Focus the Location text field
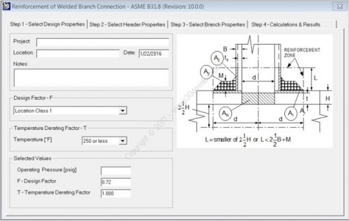The image size is (349, 221). [x=78, y=53]
